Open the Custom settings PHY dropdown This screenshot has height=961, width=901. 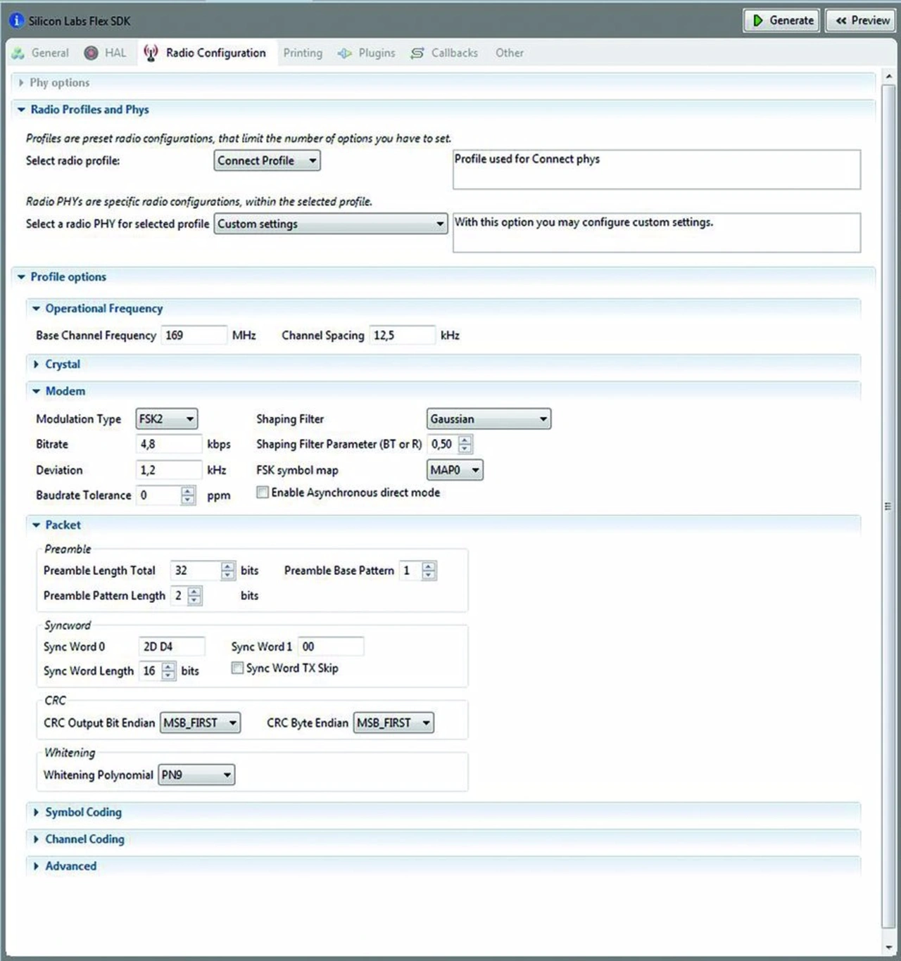tap(330, 224)
